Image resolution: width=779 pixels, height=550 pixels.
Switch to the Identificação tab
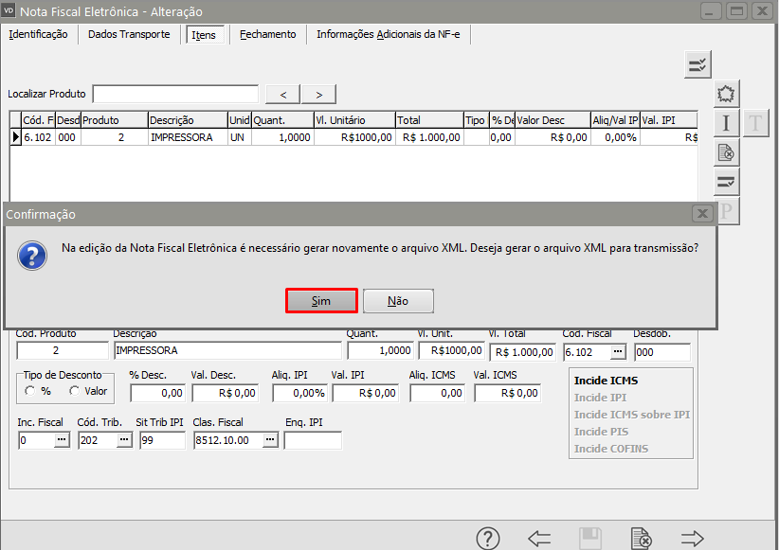click(x=38, y=34)
